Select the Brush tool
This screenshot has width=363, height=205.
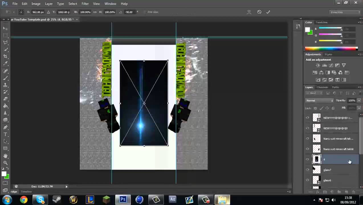5,78
